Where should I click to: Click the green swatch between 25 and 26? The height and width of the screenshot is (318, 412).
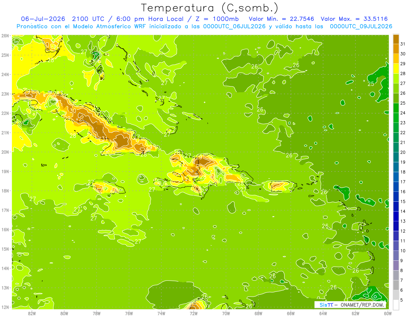point(396,98)
